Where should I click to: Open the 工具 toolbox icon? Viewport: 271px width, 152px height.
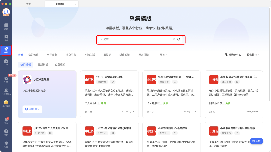[6, 62]
